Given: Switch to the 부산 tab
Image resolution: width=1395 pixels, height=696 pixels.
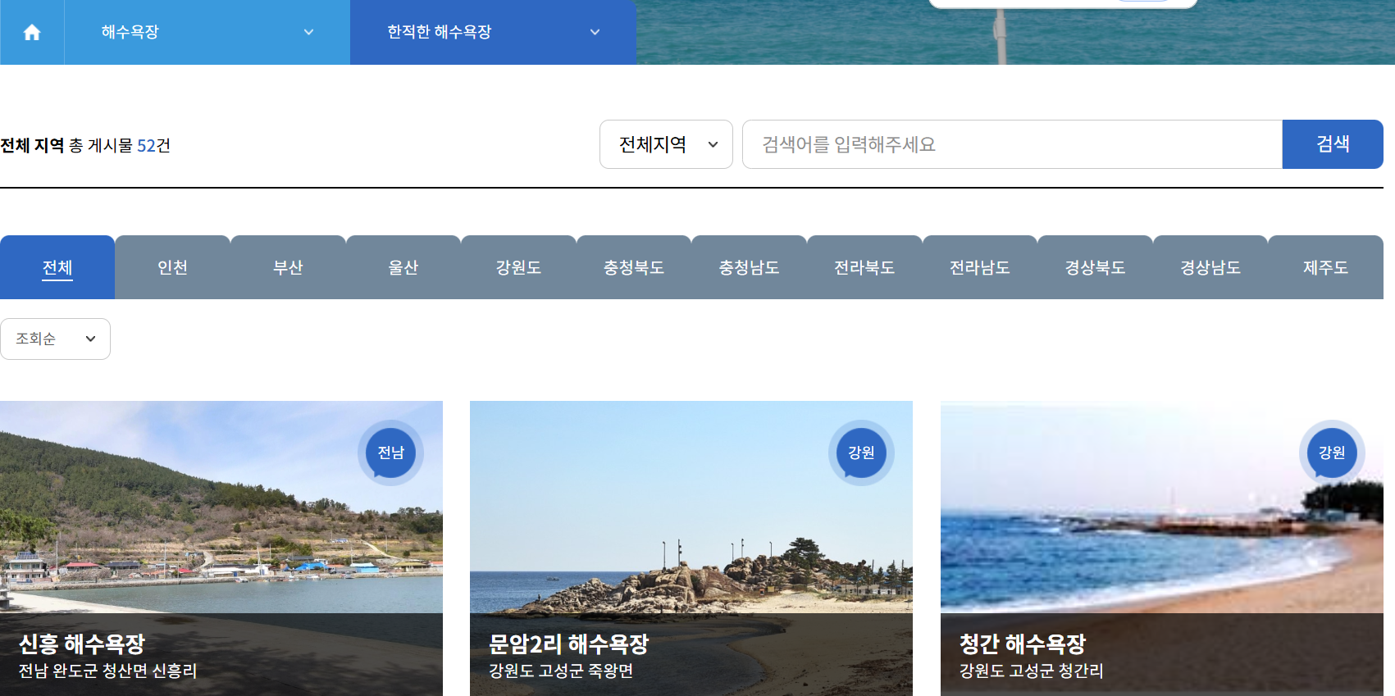Looking at the screenshot, I should (288, 267).
